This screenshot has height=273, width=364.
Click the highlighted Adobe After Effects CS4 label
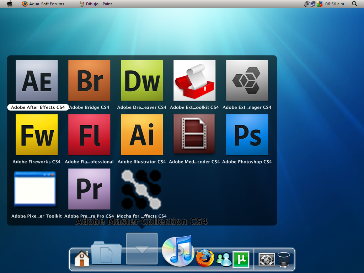(x=38, y=107)
